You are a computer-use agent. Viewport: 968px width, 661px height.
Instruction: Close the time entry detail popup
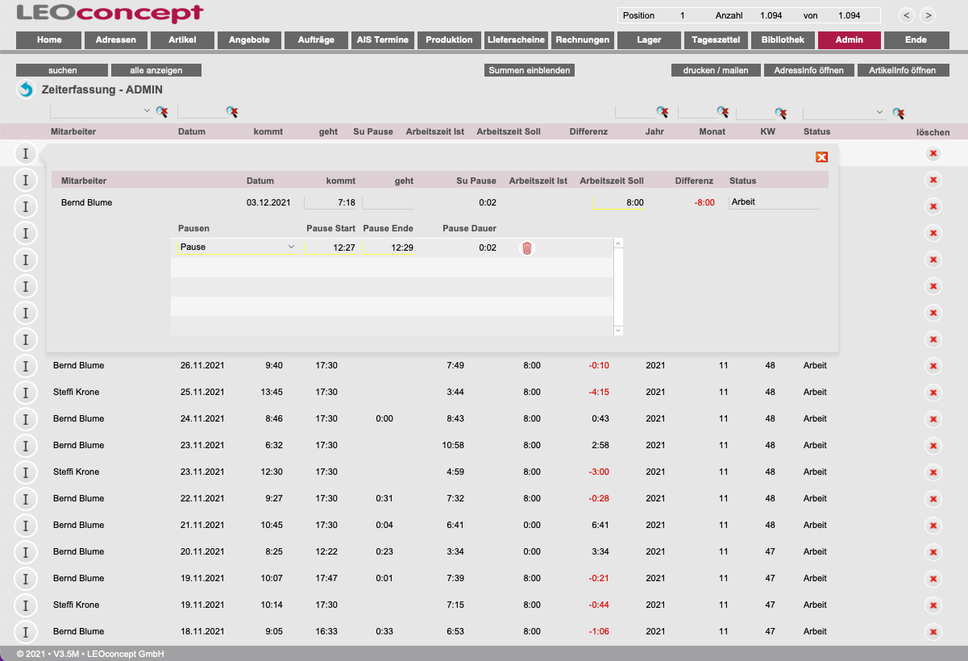point(822,157)
